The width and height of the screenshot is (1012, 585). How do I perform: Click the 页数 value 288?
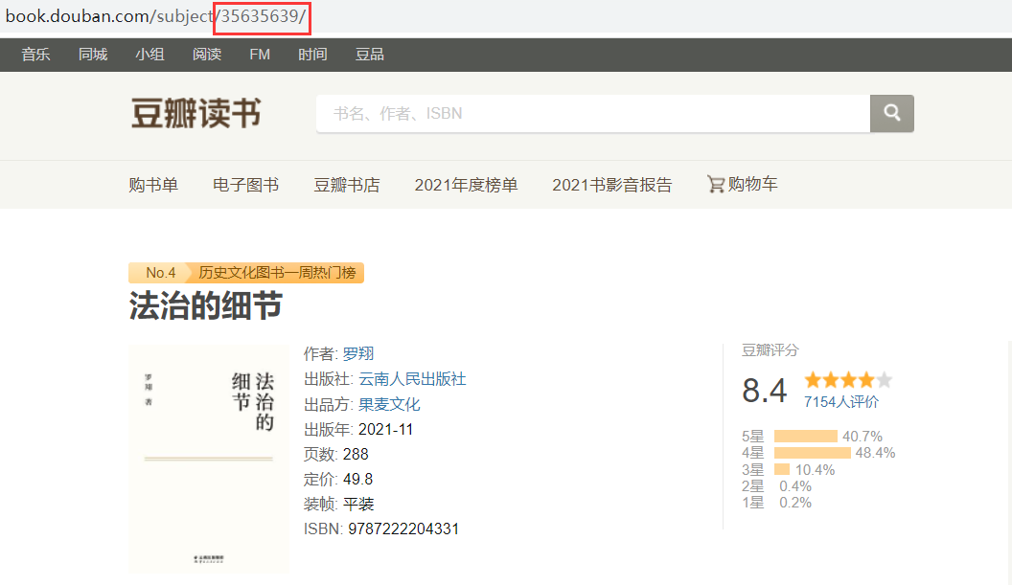tap(356, 455)
